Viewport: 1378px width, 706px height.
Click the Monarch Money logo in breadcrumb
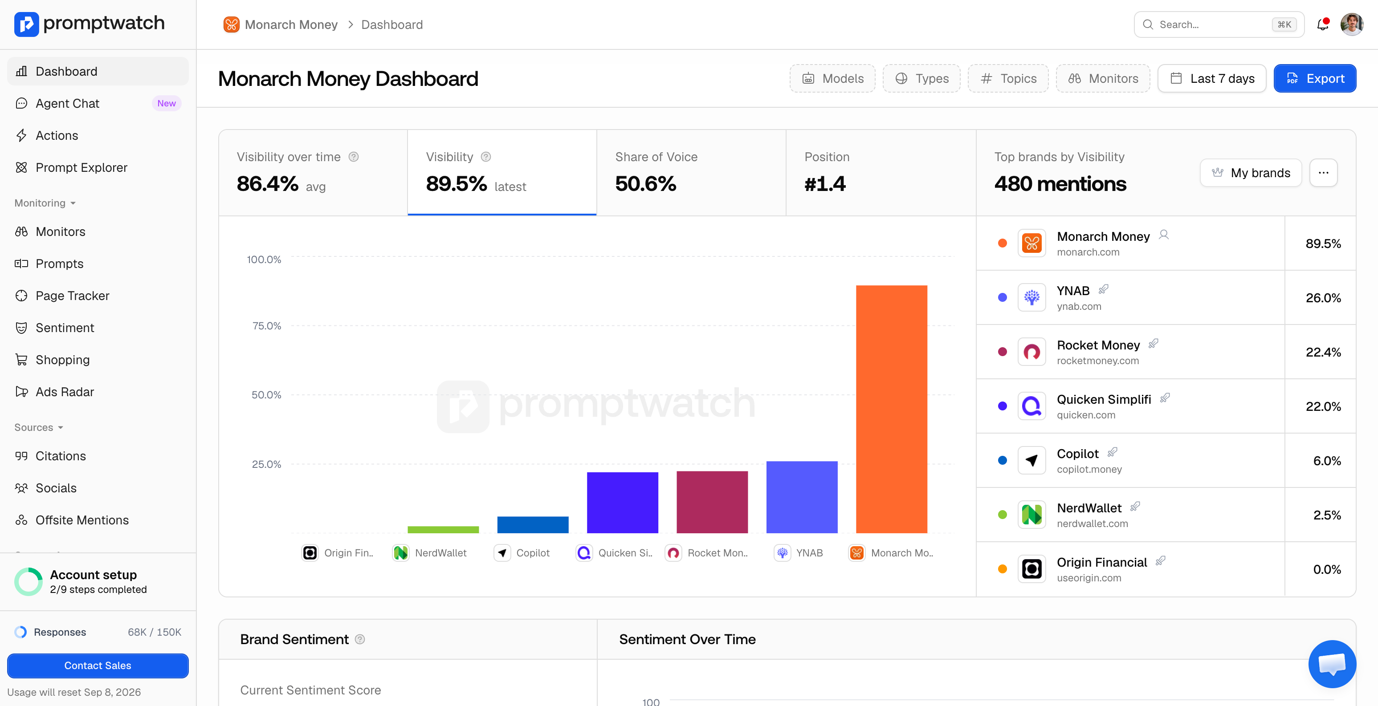tap(231, 24)
